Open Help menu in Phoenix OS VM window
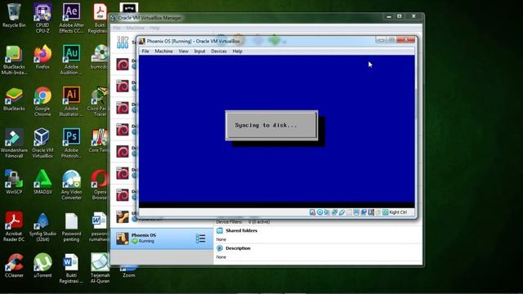Image resolution: width=523 pixels, height=294 pixels. [237, 51]
